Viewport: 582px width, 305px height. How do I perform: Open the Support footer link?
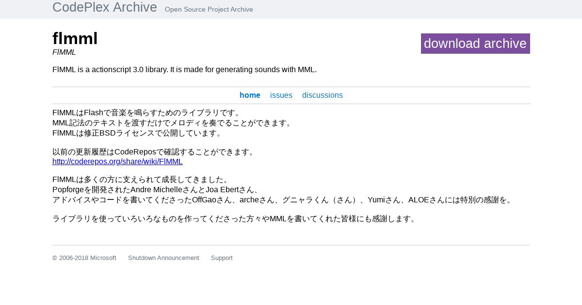pos(222,258)
